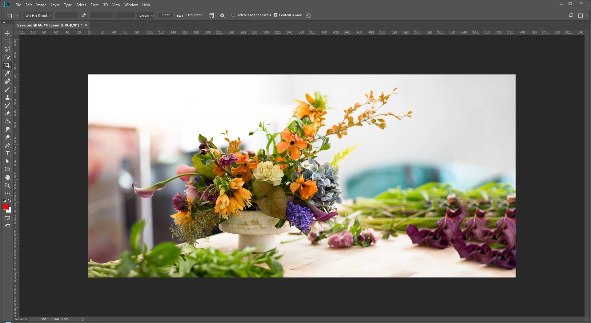Change the screen mode
The image size is (591, 323).
coord(7,227)
